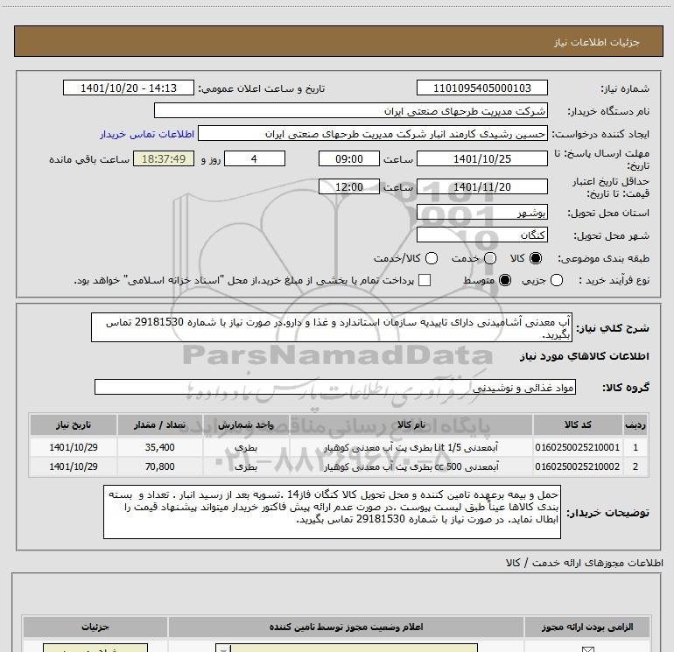Click the price validity date 1401/11/20
The height and width of the screenshot is (652, 674).
coord(481,186)
